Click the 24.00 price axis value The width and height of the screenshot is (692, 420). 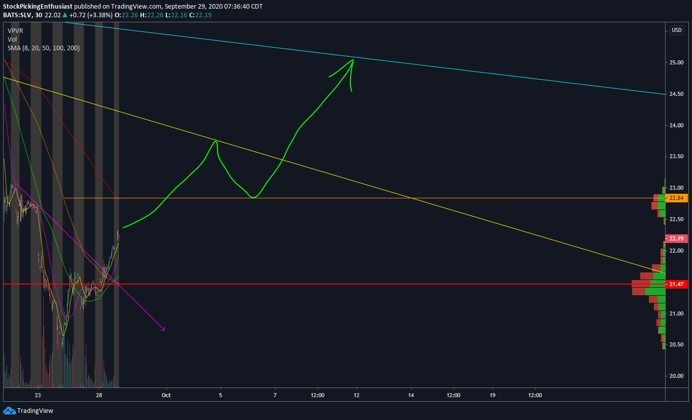coord(676,125)
